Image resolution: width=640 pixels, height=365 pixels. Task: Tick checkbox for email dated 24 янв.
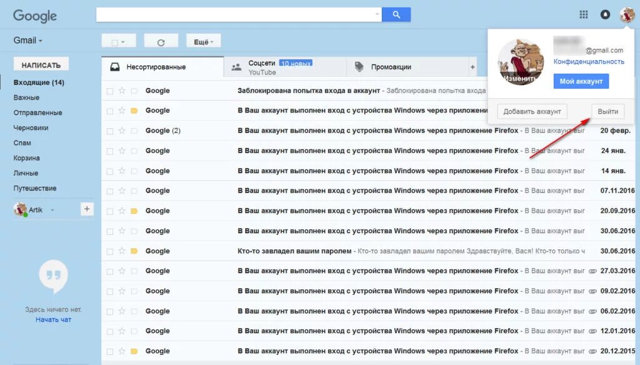(110, 151)
